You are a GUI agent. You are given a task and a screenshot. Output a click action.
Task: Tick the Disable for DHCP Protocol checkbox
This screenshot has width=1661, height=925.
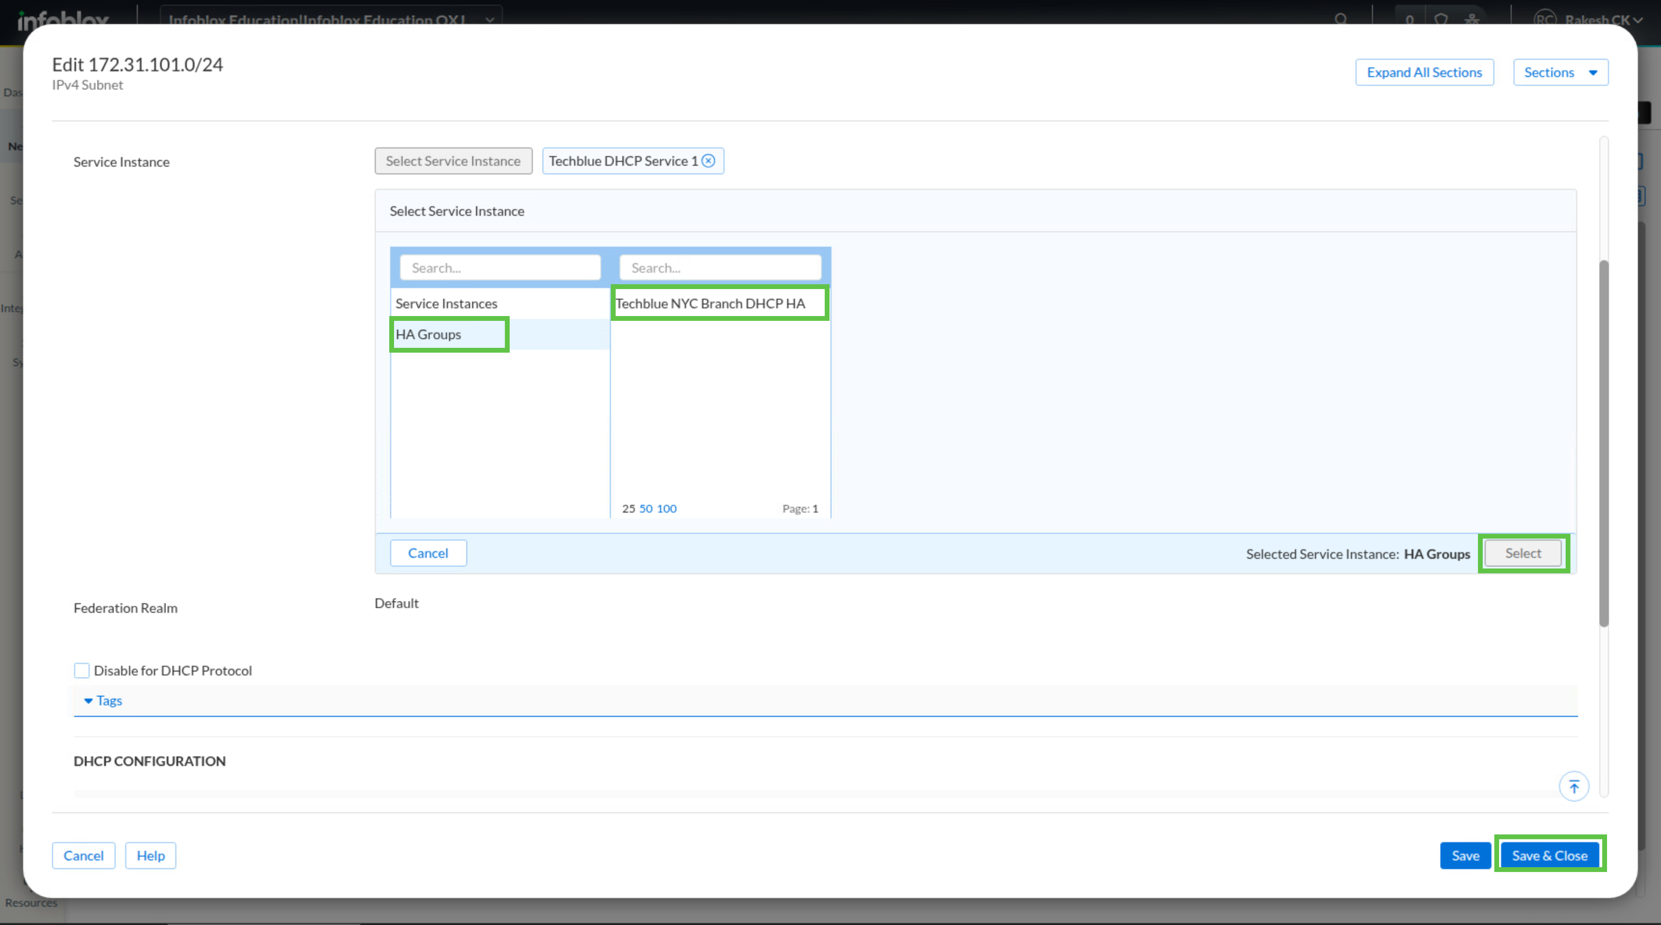click(x=82, y=670)
